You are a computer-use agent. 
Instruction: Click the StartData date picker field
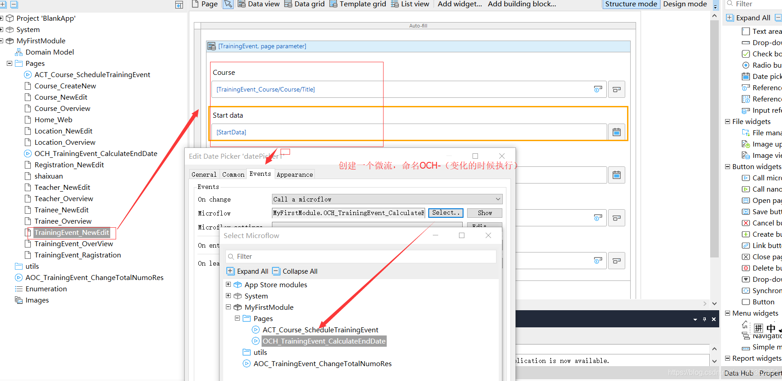click(409, 132)
